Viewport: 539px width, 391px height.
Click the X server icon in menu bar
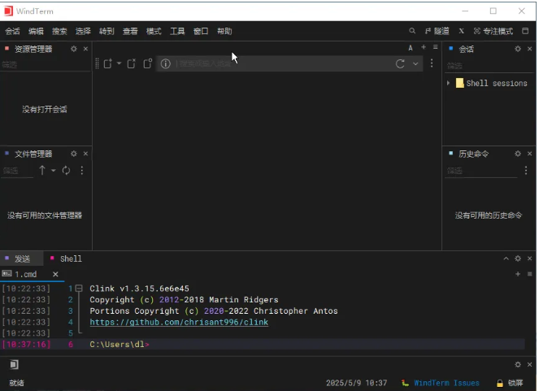pos(461,31)
